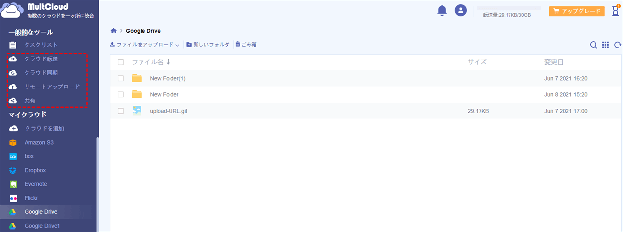Click the 29.17KB size value
This screenshot has height=232, width=623.
478,111
